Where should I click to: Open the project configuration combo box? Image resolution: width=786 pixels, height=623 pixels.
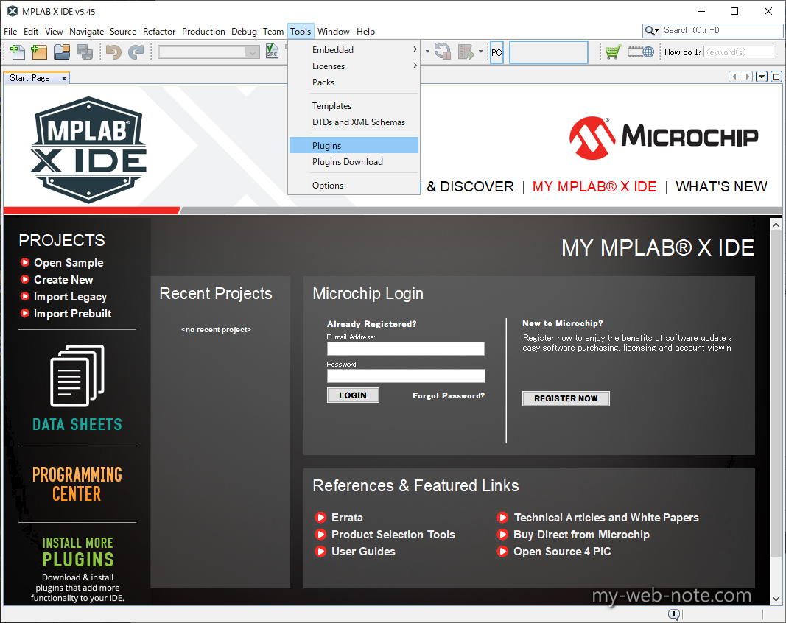click(x=208, y=52)
